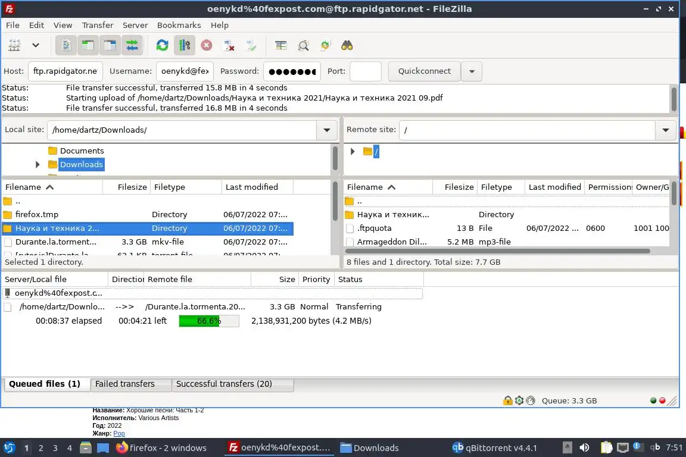Go to remote parent directory entry
This screenshot has width=686, height=457.
(507, 201)
